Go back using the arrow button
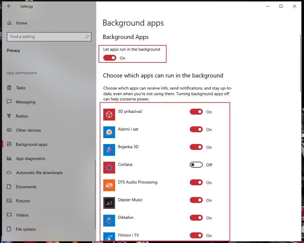This screenshot has height=243, width=304. pos(9,6)
